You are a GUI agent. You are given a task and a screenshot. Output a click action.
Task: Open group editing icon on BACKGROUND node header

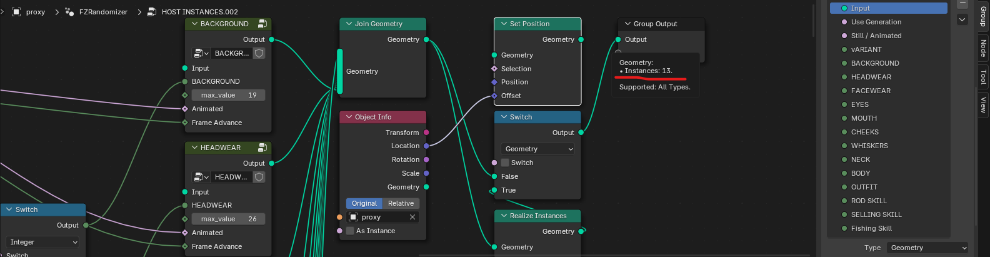click(262, 24)
